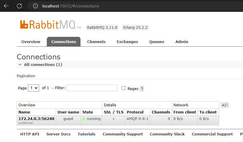Image resolution: width=243 pixels, height=142 pixels.
Task: Click the green running state indicator
Action: (x=84, y=119)
